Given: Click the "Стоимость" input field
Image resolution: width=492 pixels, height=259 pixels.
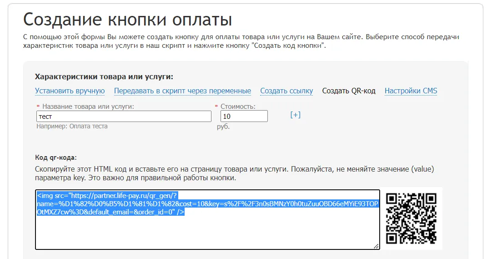Looking at the screenshot, I should tap(244, 116).
